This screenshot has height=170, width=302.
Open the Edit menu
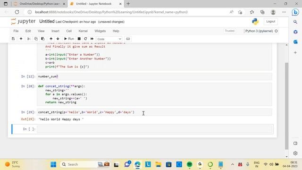[28, 31]
